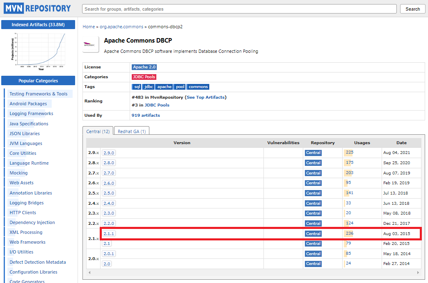Image resolution: width=428 pixels, height=283 pixels.
Task: Open Web Frameworks category
Action: click(x=27, y=242)
